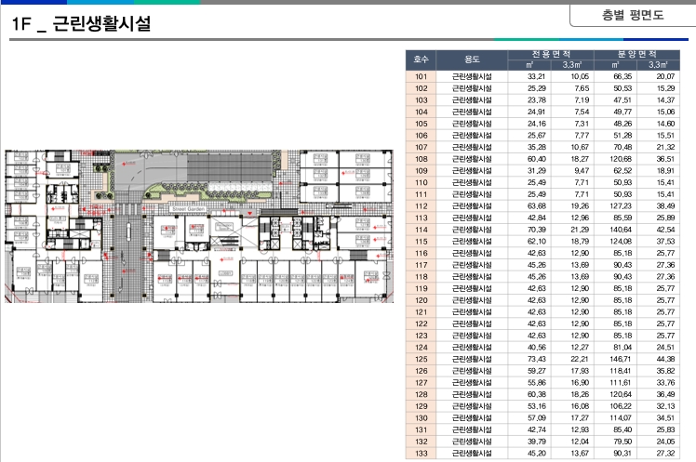
Task: Click sale area value '111.61' in row 127
Action: pos(621,383)
